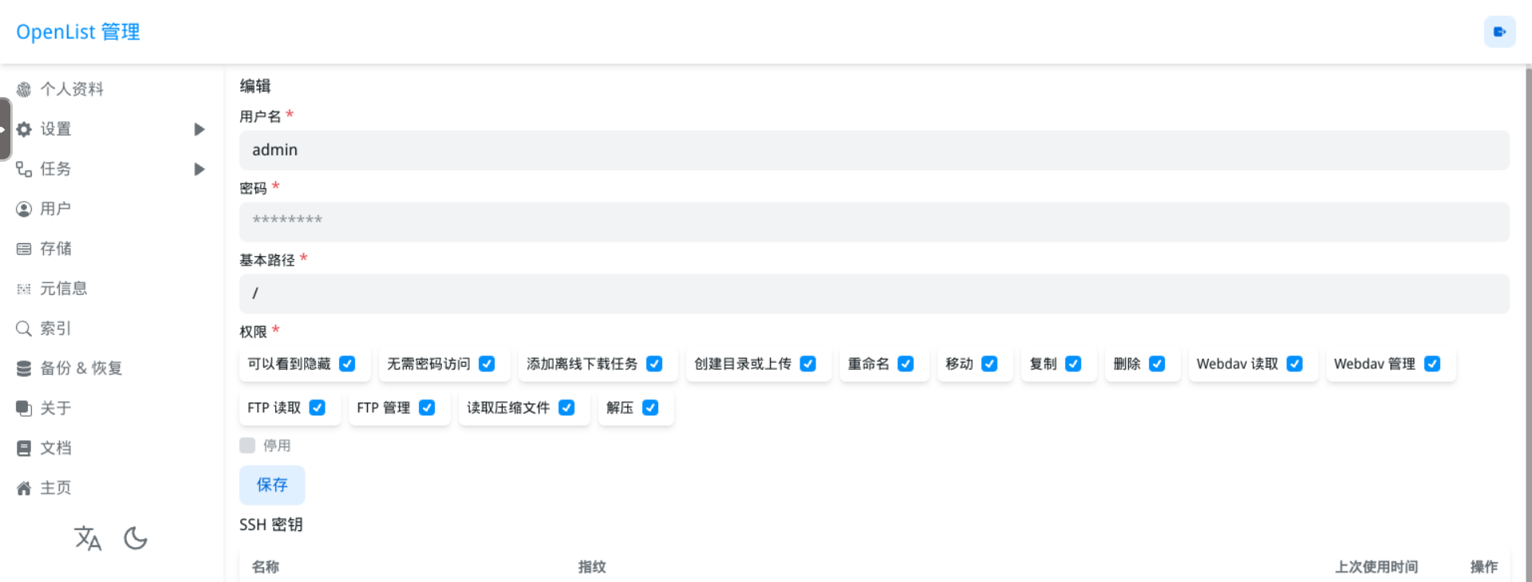This screenshot has height=582, width=1532.
Task: Click the 名称 column header
Action: [x=265, y=567]
